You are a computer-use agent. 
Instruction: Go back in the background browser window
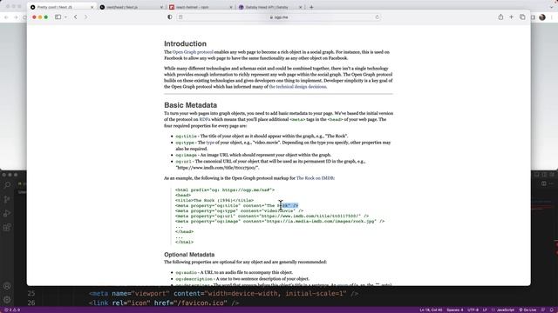(6, 17)
